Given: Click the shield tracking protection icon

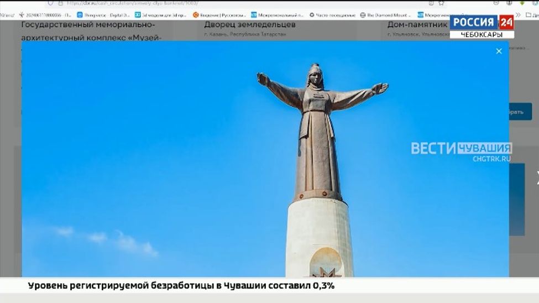Looking at the screenshot, I should [50, 3].
